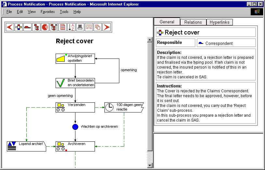Click the red document page toolbar icon
This screenshot has height=170, width=265.
tap(62, 27)
